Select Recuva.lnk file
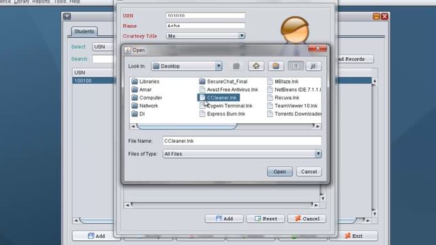This screenshot has width=436, height=245. pyautogui.click(x=283, y=97)
